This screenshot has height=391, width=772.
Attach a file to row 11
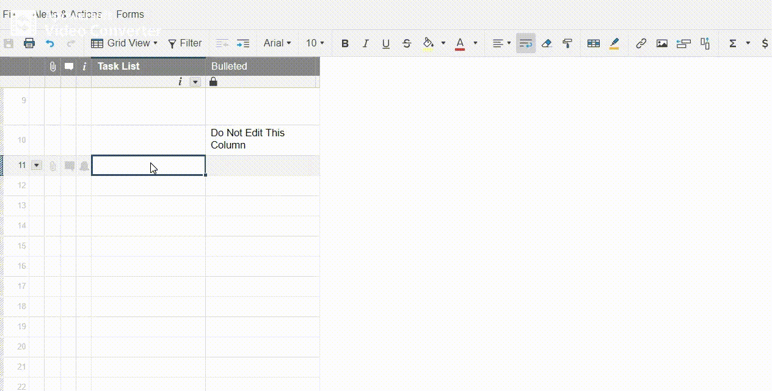point(53,165)
